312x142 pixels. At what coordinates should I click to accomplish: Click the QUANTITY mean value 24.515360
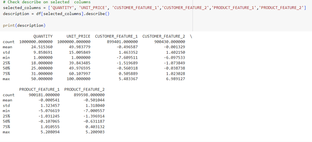(42, 47)
